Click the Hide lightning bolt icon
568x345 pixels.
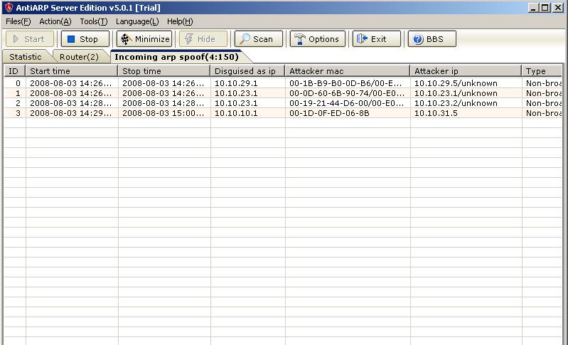tap(188, 39)
